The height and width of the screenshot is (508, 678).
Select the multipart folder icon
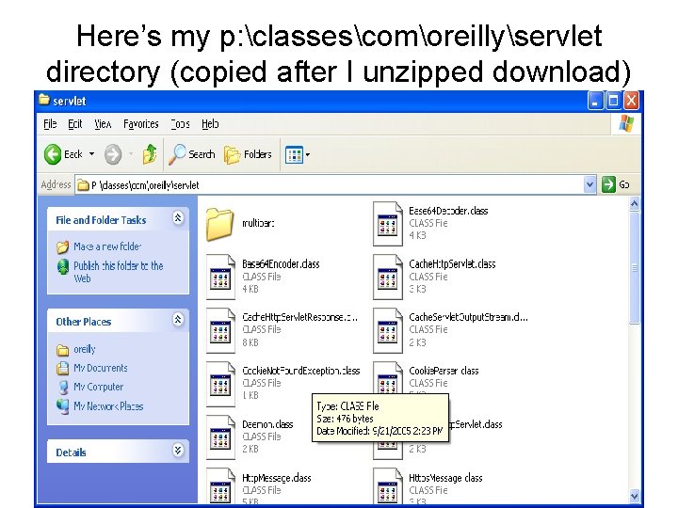click(x=219, y=224)
